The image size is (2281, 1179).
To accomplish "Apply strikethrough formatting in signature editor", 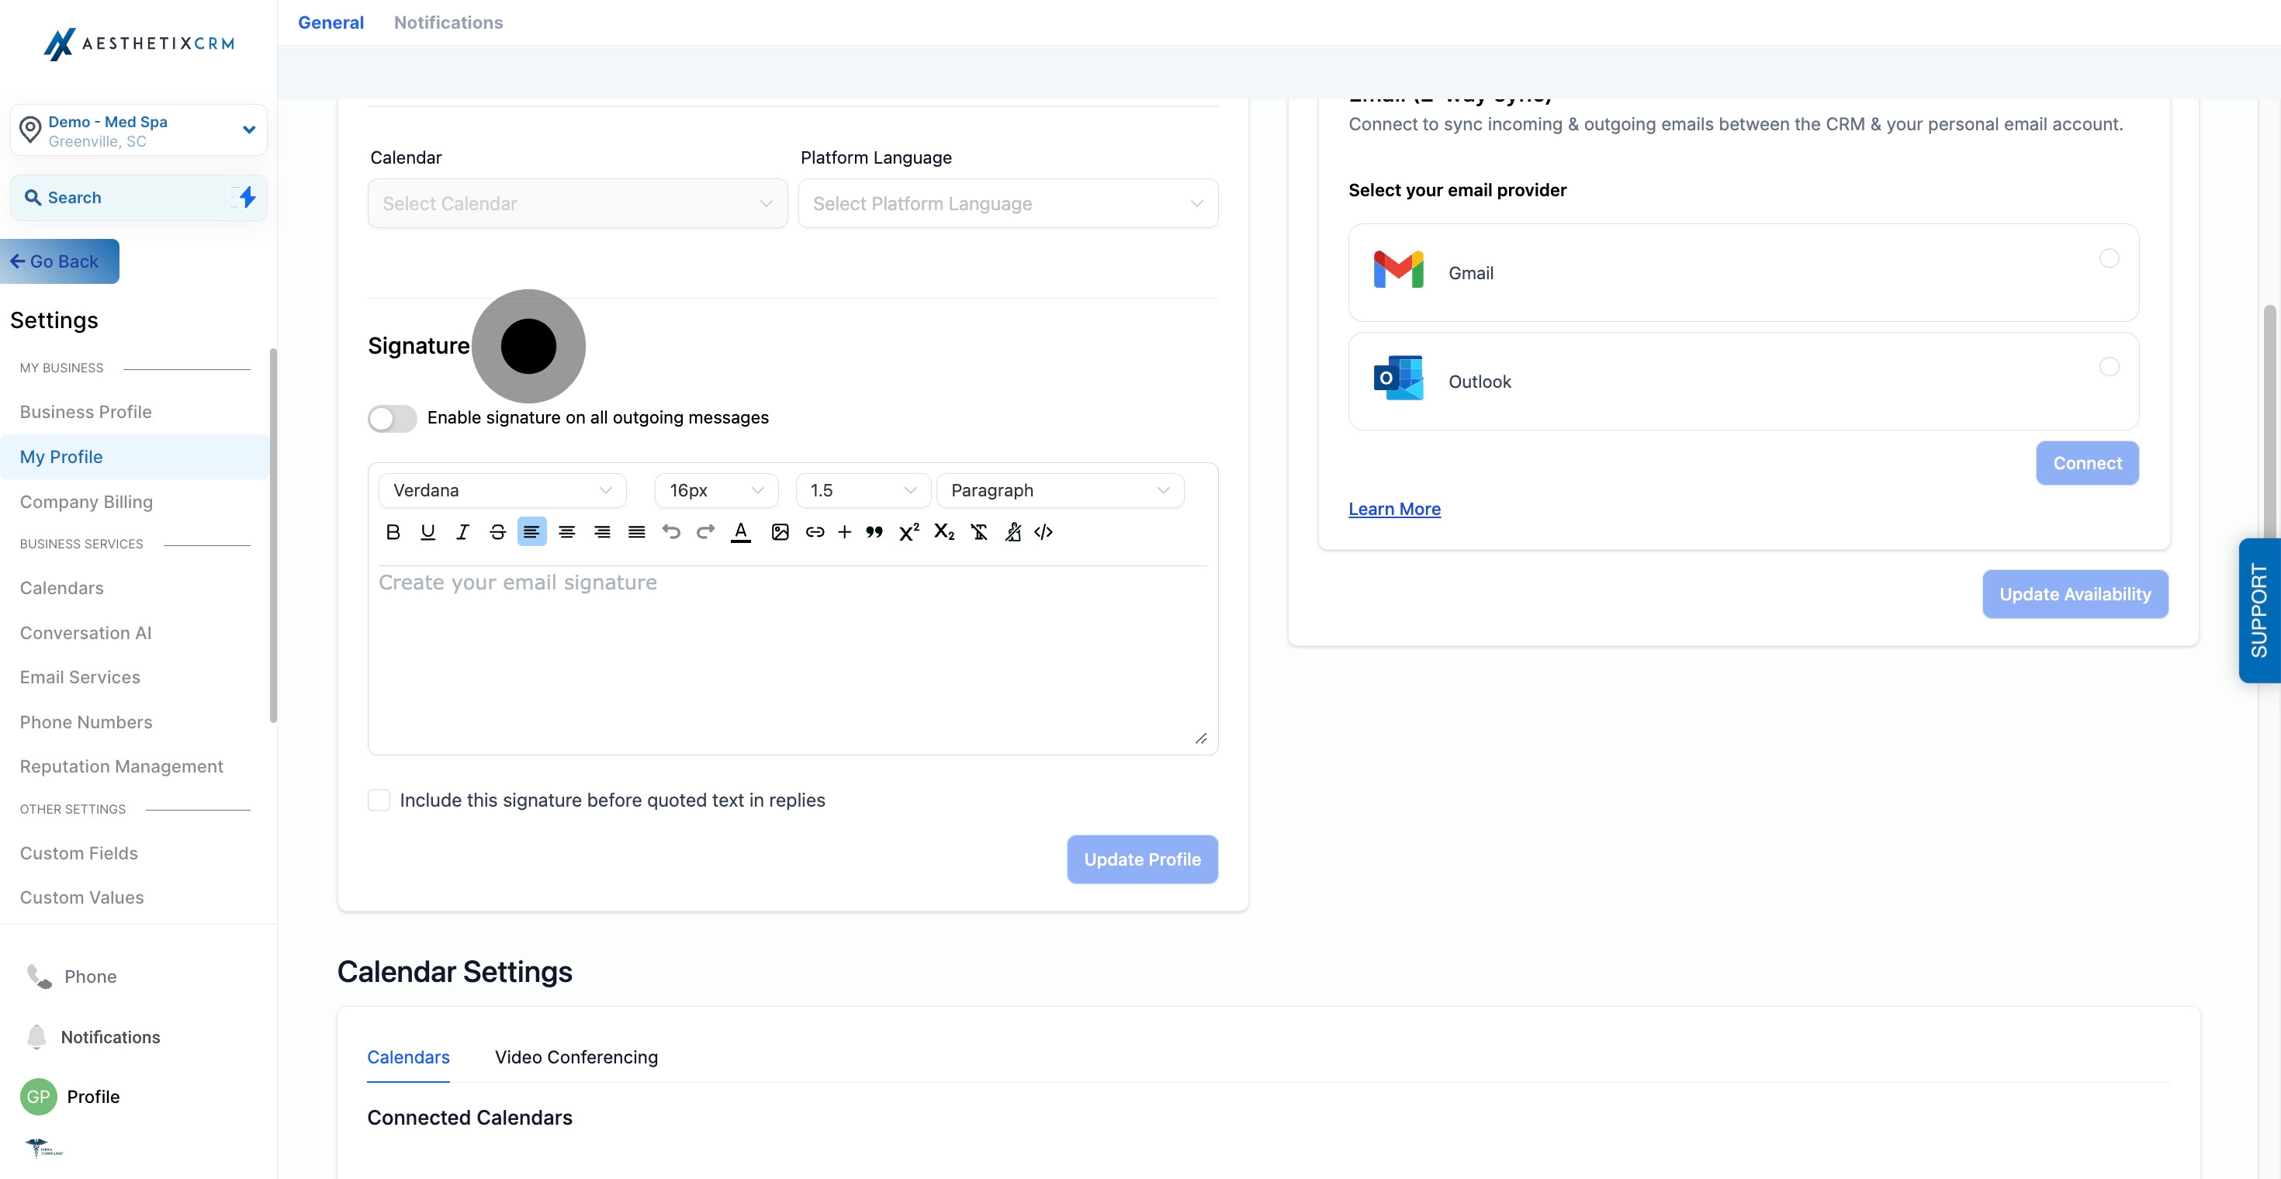I will [x=497, y=532].
